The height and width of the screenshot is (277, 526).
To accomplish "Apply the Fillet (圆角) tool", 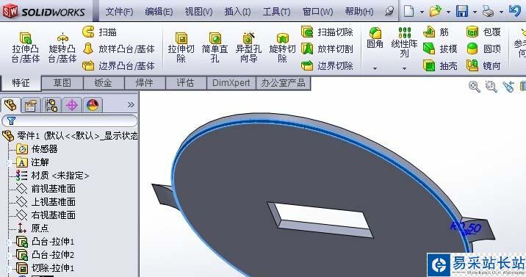I will [x=375, y=37].
